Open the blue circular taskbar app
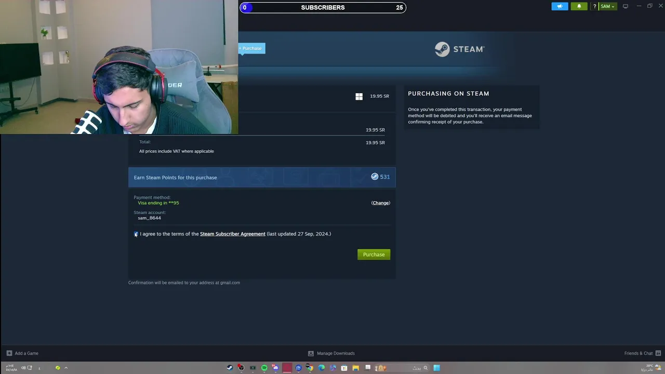Viewport: 665px width, 374px height. (298, 368)
